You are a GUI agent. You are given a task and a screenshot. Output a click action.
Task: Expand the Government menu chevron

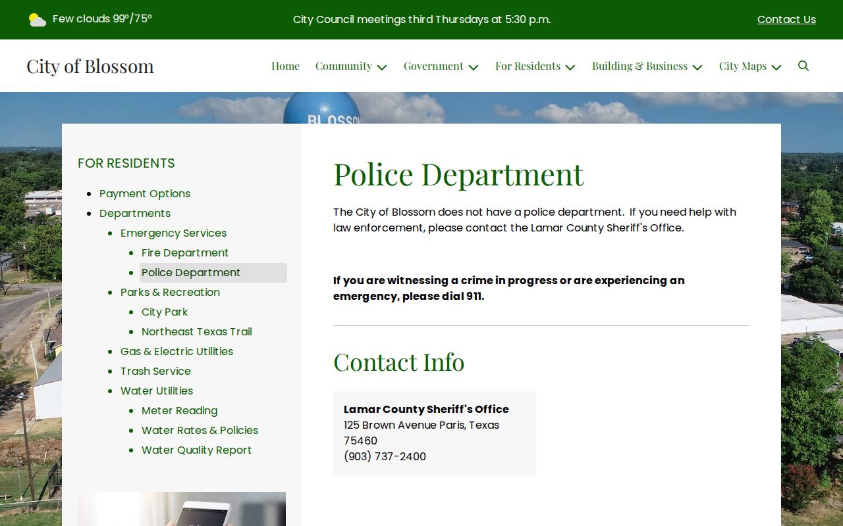(474, 67)
